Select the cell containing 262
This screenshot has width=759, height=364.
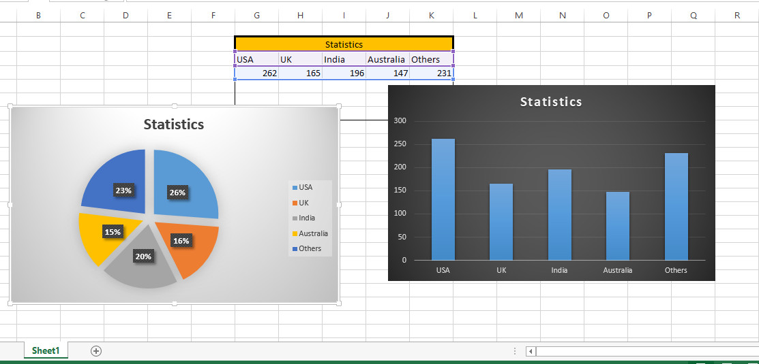(x=257, y=73)
